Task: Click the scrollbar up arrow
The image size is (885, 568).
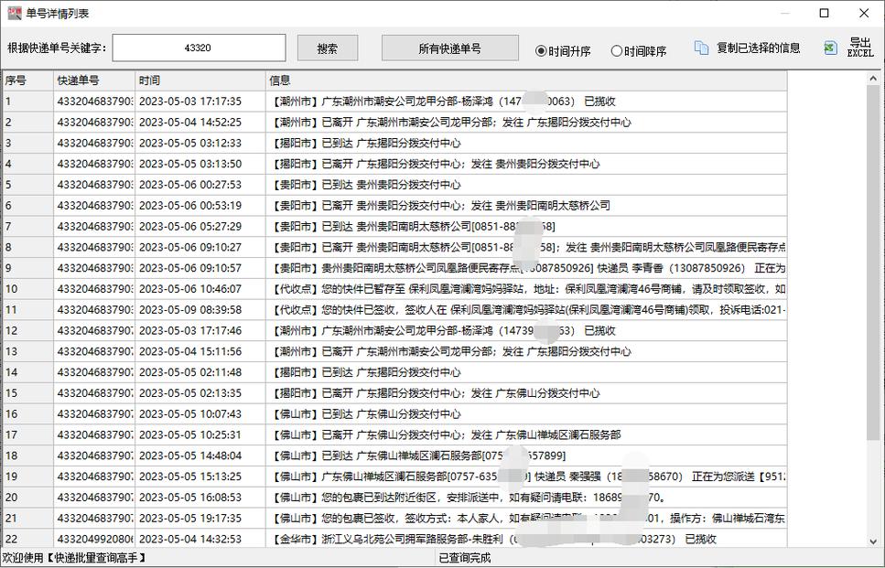Action: point(874,78)
